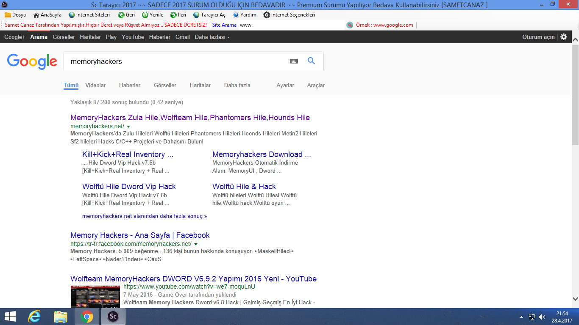
Task: Open Ayarlar search settings
Action: pos(285,85)
